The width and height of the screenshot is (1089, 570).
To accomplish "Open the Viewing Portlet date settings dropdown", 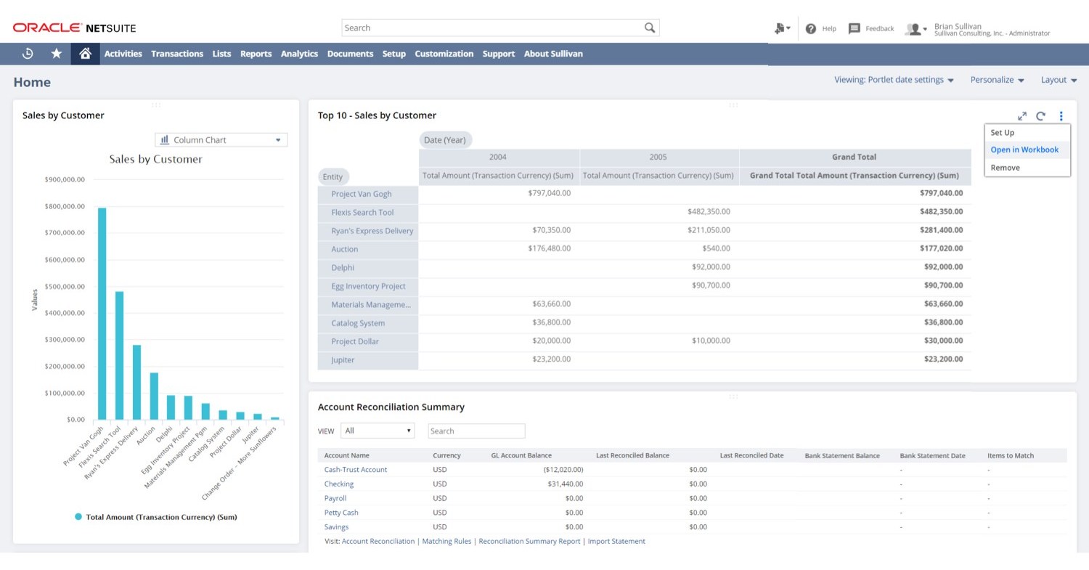I will click(x=894, y=80).
